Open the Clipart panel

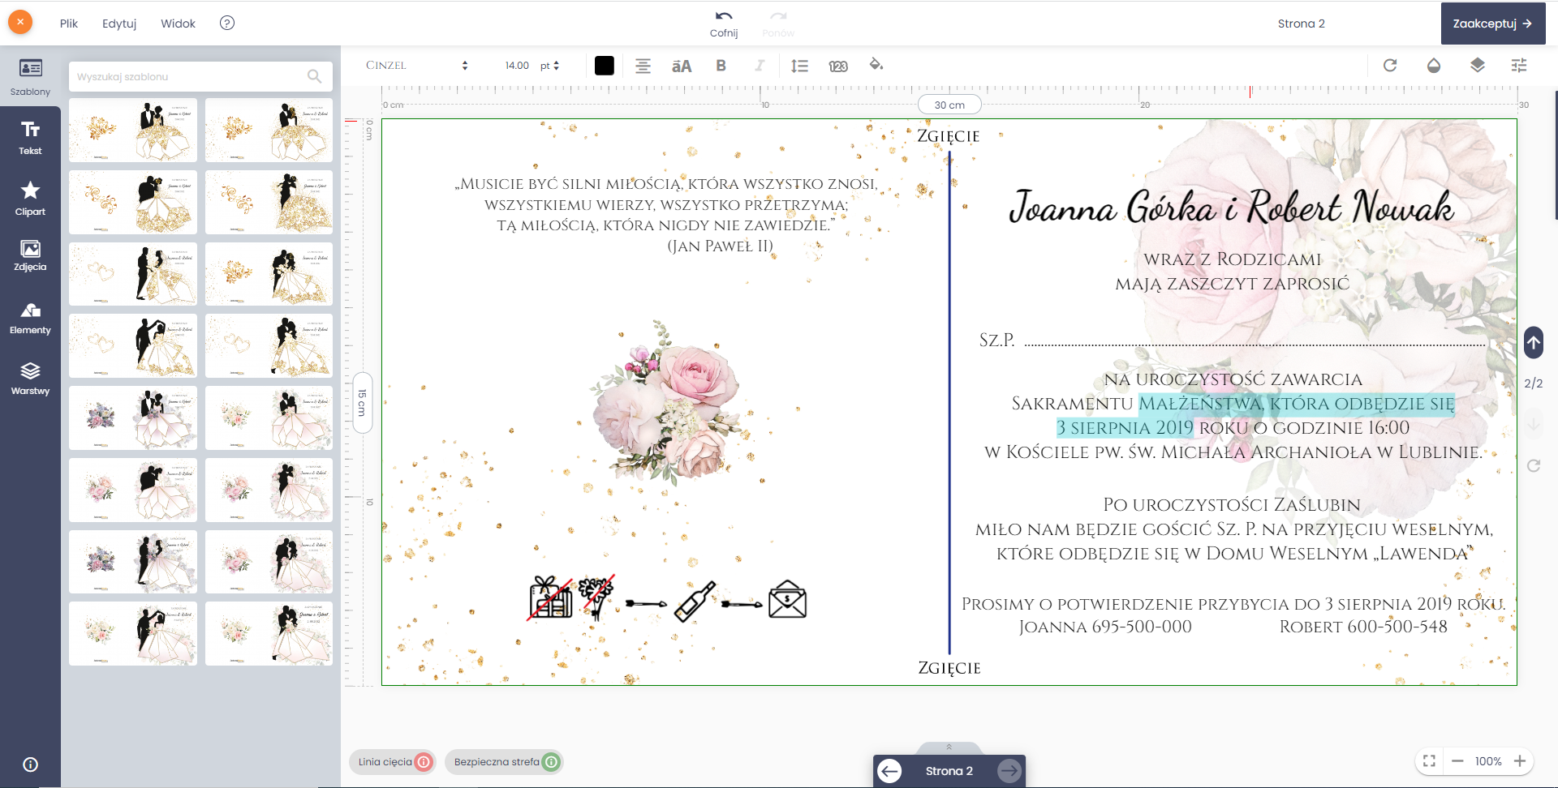tap(30, 199)
